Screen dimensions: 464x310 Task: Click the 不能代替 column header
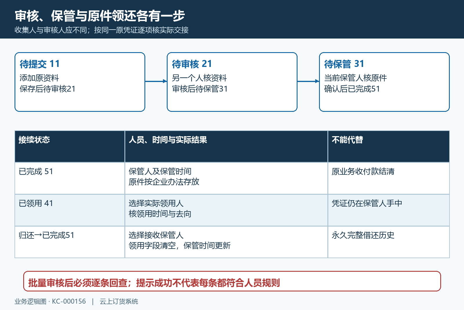[x=389, y=146]
